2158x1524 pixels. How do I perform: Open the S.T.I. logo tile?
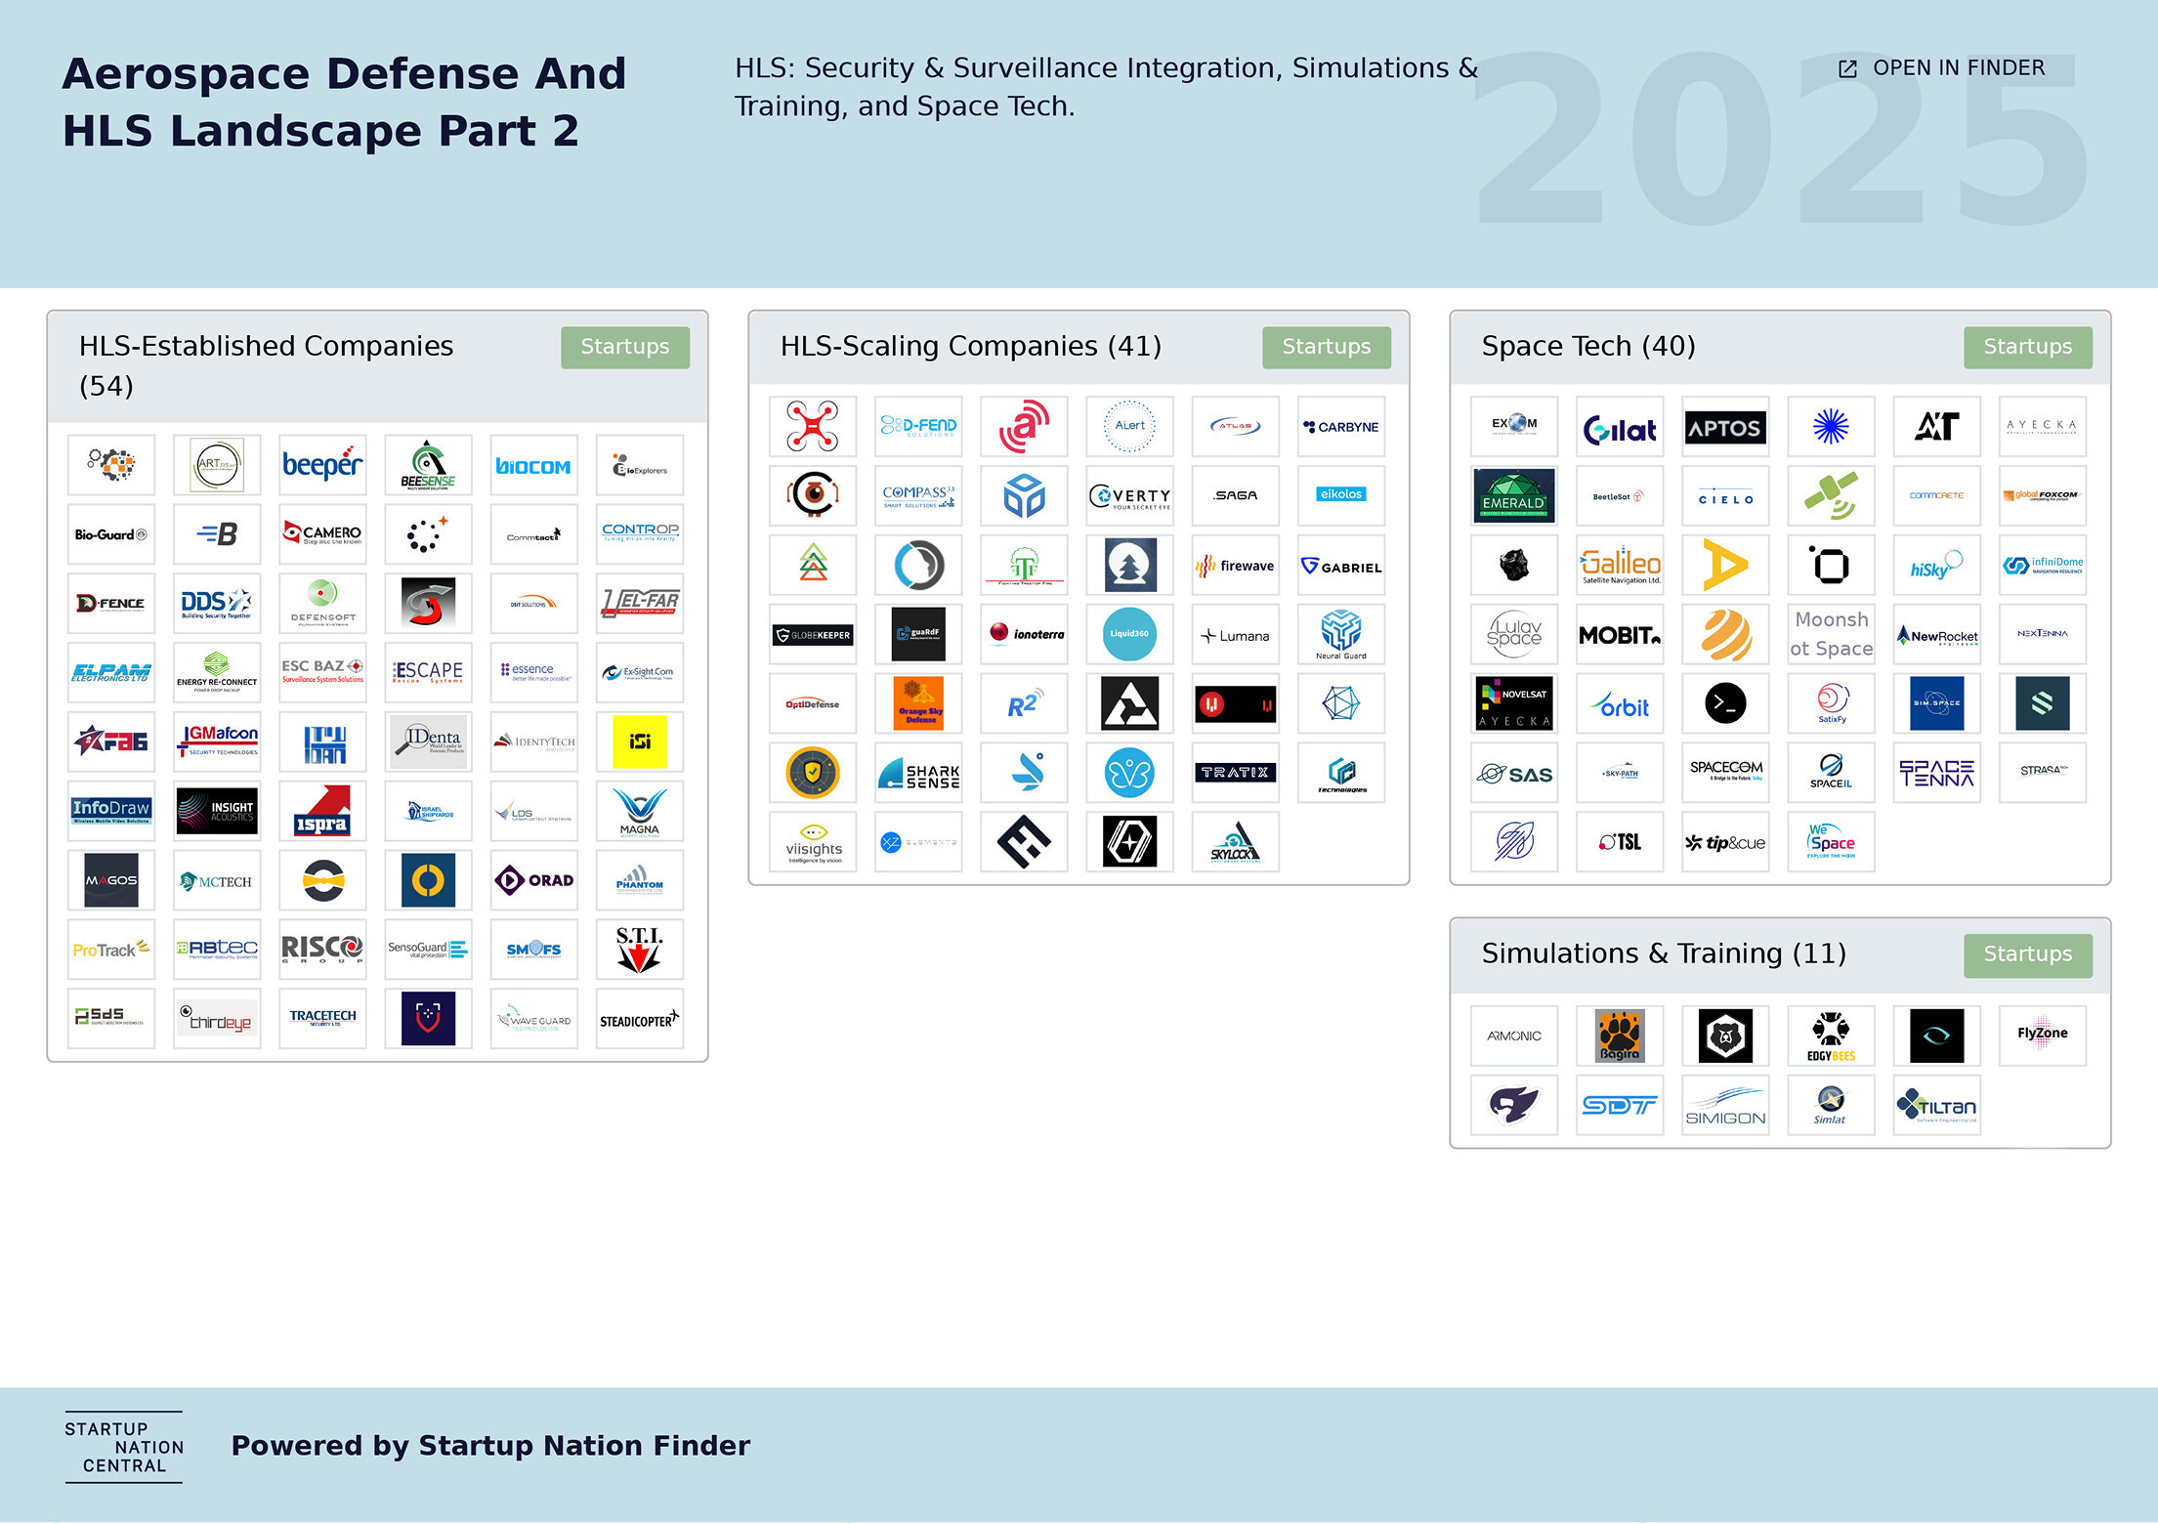tap(640, 951)
